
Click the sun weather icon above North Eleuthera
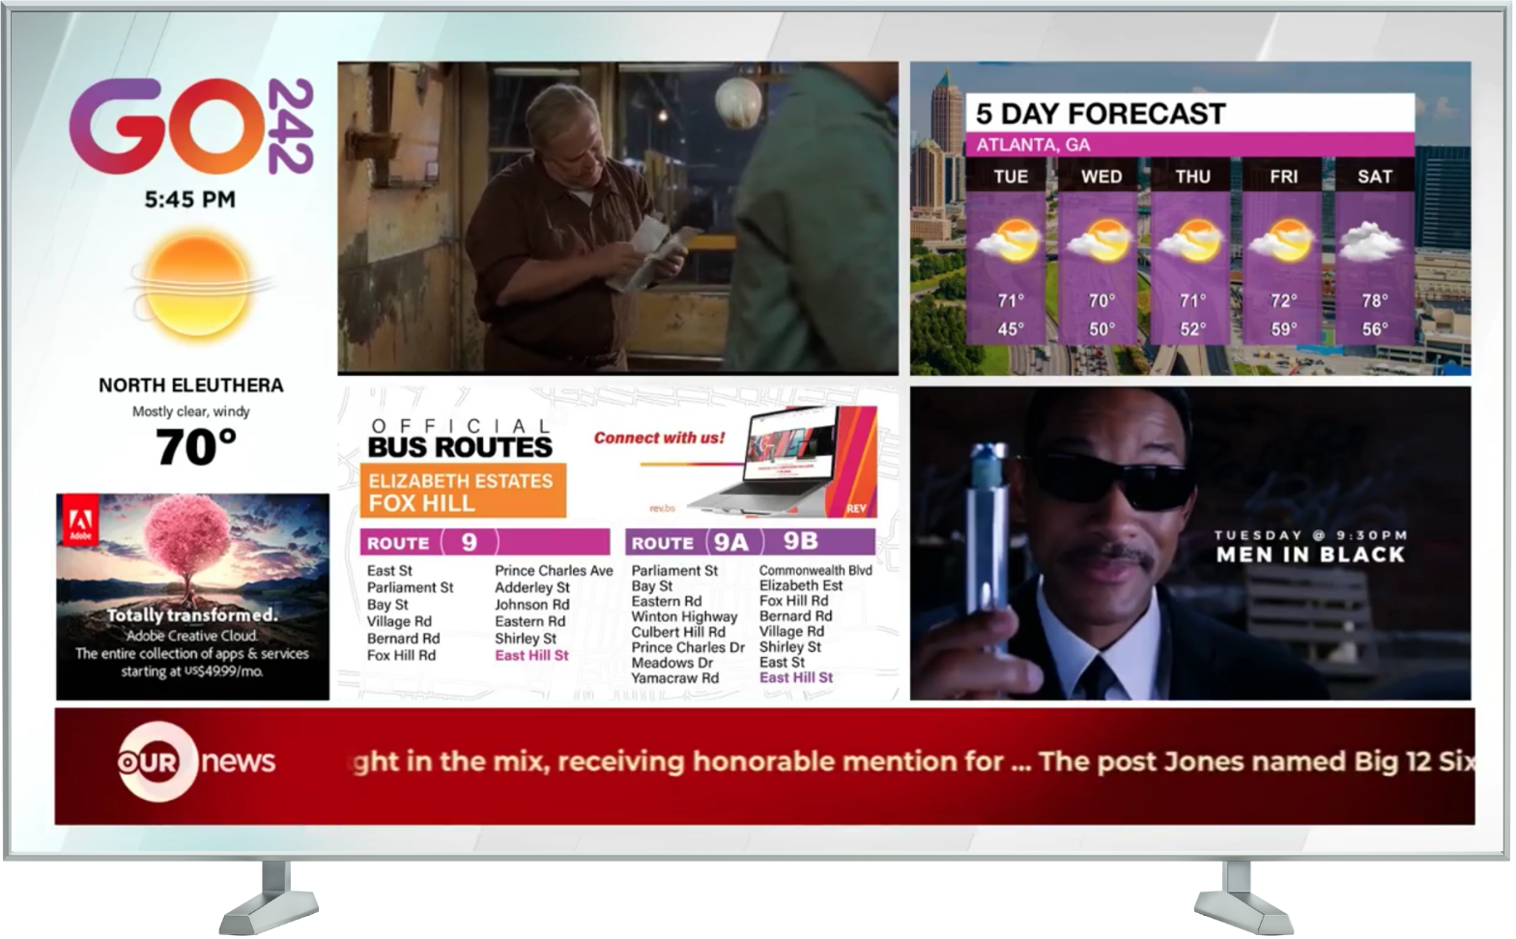(201, 288)
